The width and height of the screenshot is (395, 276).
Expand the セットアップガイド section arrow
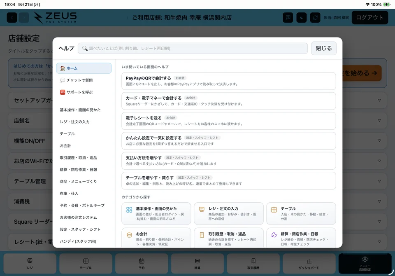(379, 100)
